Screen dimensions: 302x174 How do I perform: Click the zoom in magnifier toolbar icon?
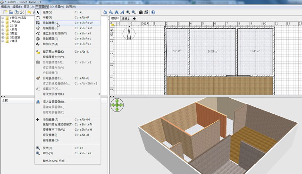128,12
